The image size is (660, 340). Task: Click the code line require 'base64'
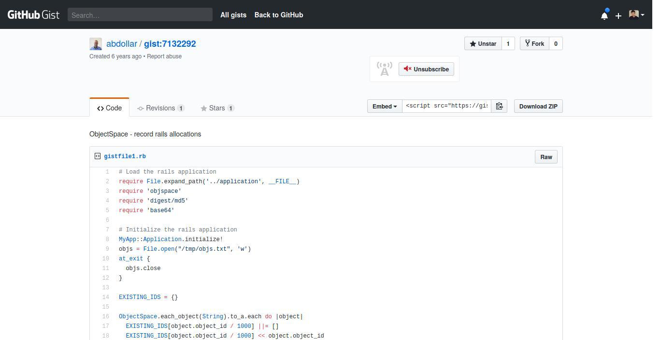tap(146, 210)
